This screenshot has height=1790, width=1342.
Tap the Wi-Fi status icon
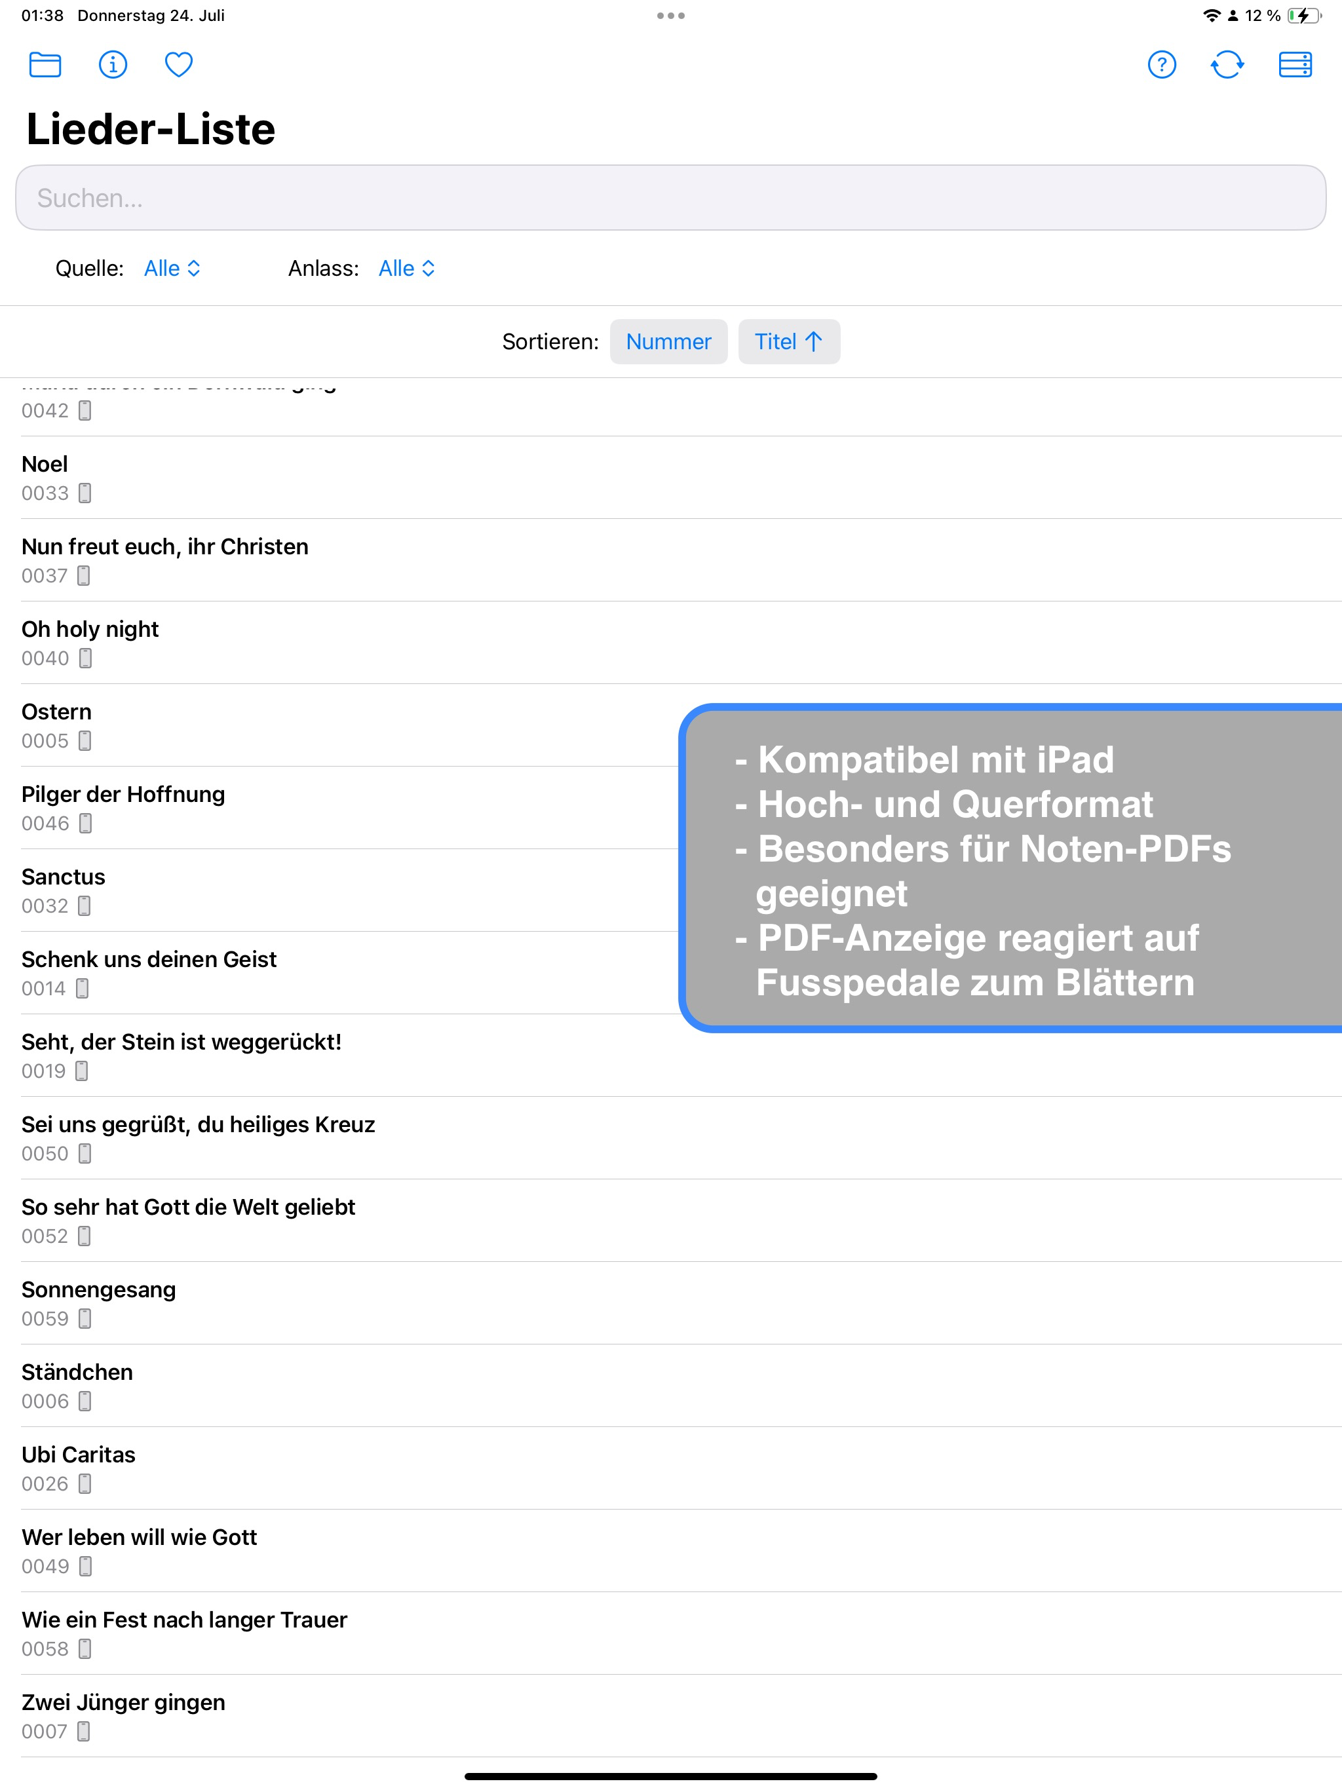pyautogui.click(x=1211, y=15)
